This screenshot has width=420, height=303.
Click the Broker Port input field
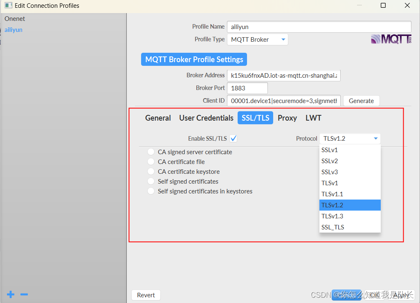[x=247, y=88]
